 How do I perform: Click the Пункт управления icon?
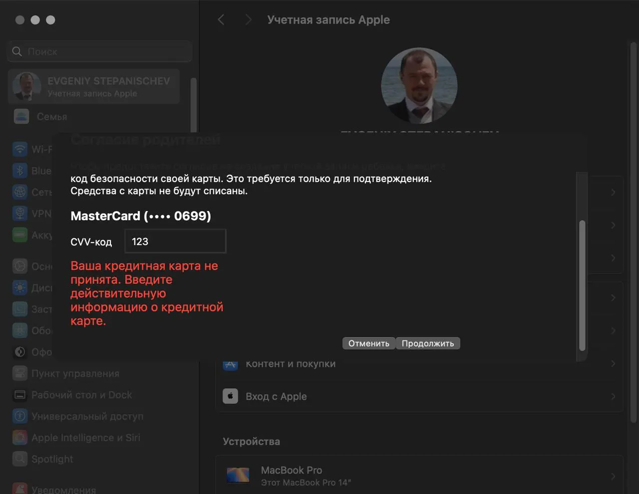20,373
